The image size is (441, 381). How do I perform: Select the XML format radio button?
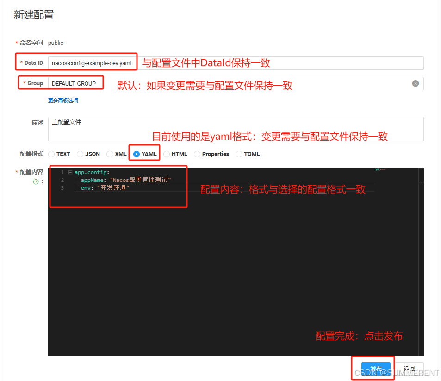110,154
